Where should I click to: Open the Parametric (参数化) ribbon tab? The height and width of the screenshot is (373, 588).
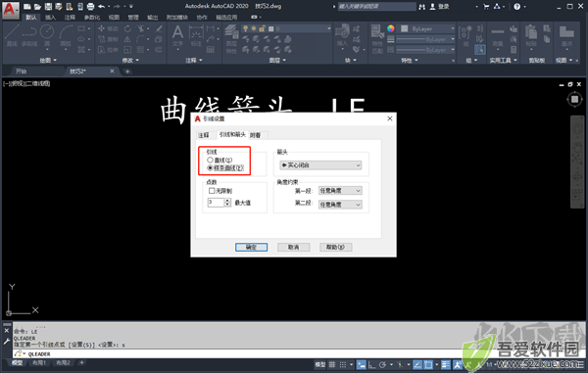coord(92,18)
